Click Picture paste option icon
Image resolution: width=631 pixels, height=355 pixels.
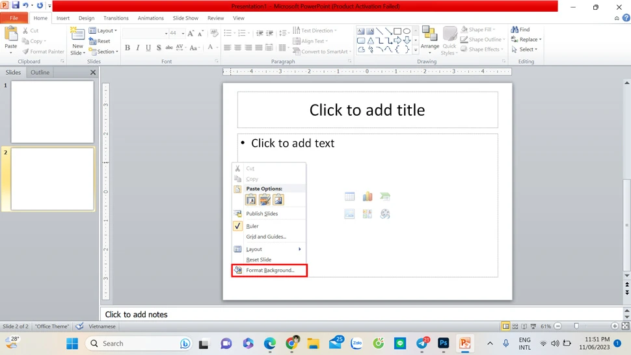click(278, 200)
